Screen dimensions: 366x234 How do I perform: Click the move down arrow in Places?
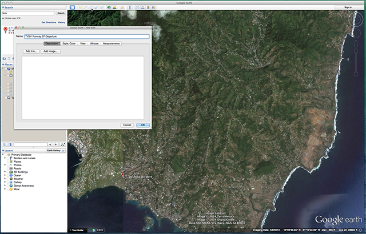56,144
